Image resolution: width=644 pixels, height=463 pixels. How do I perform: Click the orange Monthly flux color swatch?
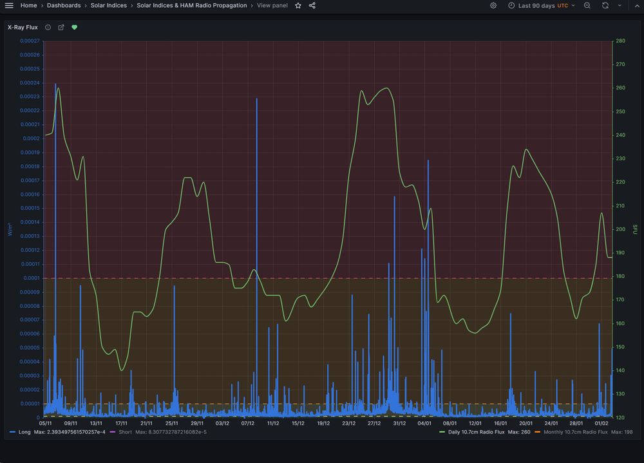coord(538,432)
